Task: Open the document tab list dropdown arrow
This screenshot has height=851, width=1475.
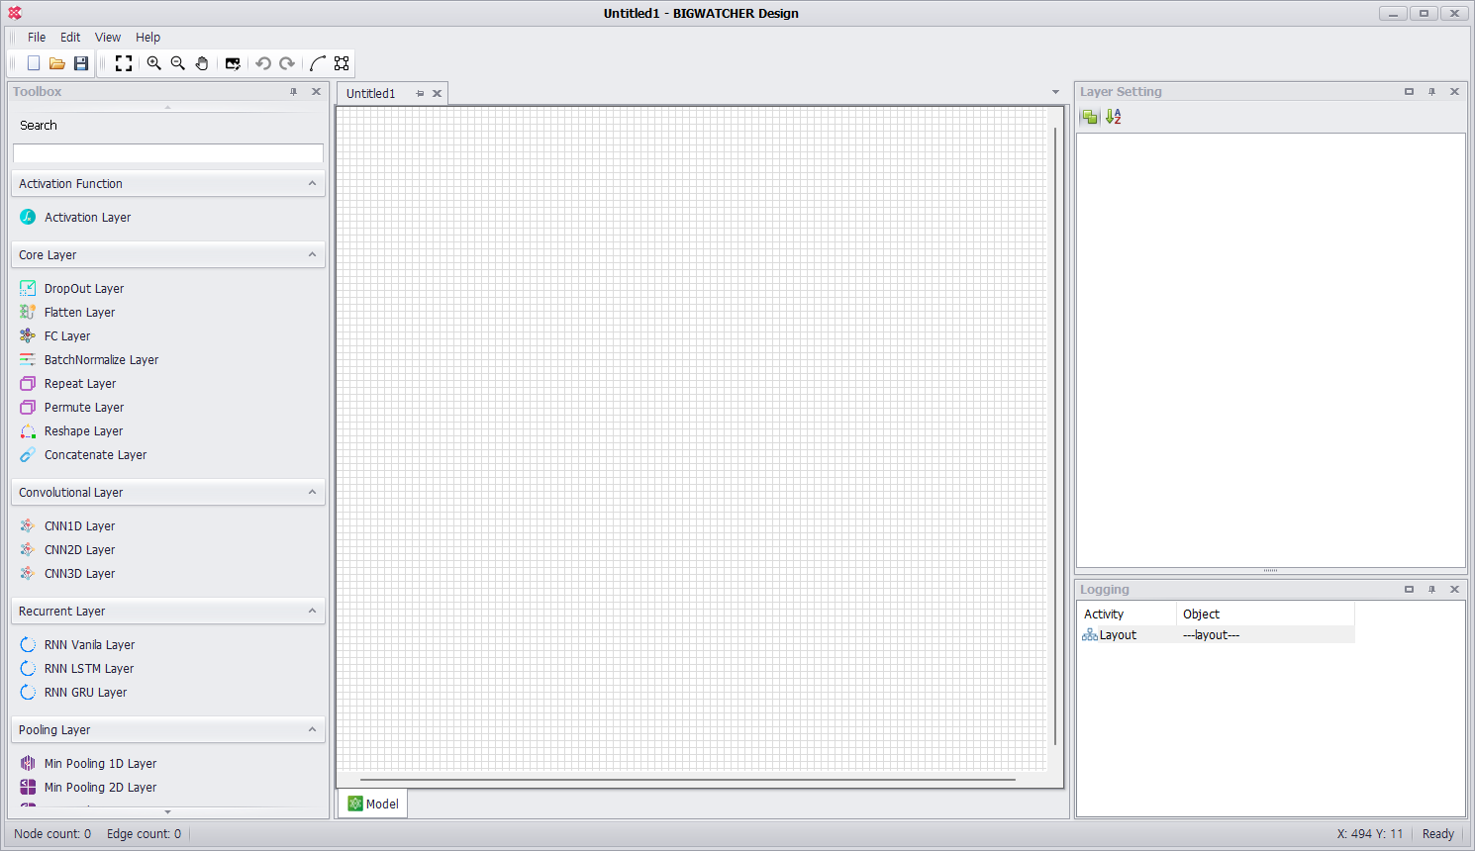Action: click(1055, 93)
